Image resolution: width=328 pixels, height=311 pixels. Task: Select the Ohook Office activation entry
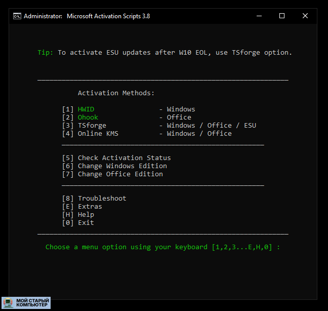click(x=88, y=118)
